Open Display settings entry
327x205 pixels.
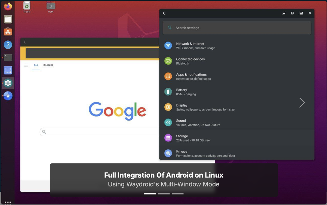click(237, 107)
